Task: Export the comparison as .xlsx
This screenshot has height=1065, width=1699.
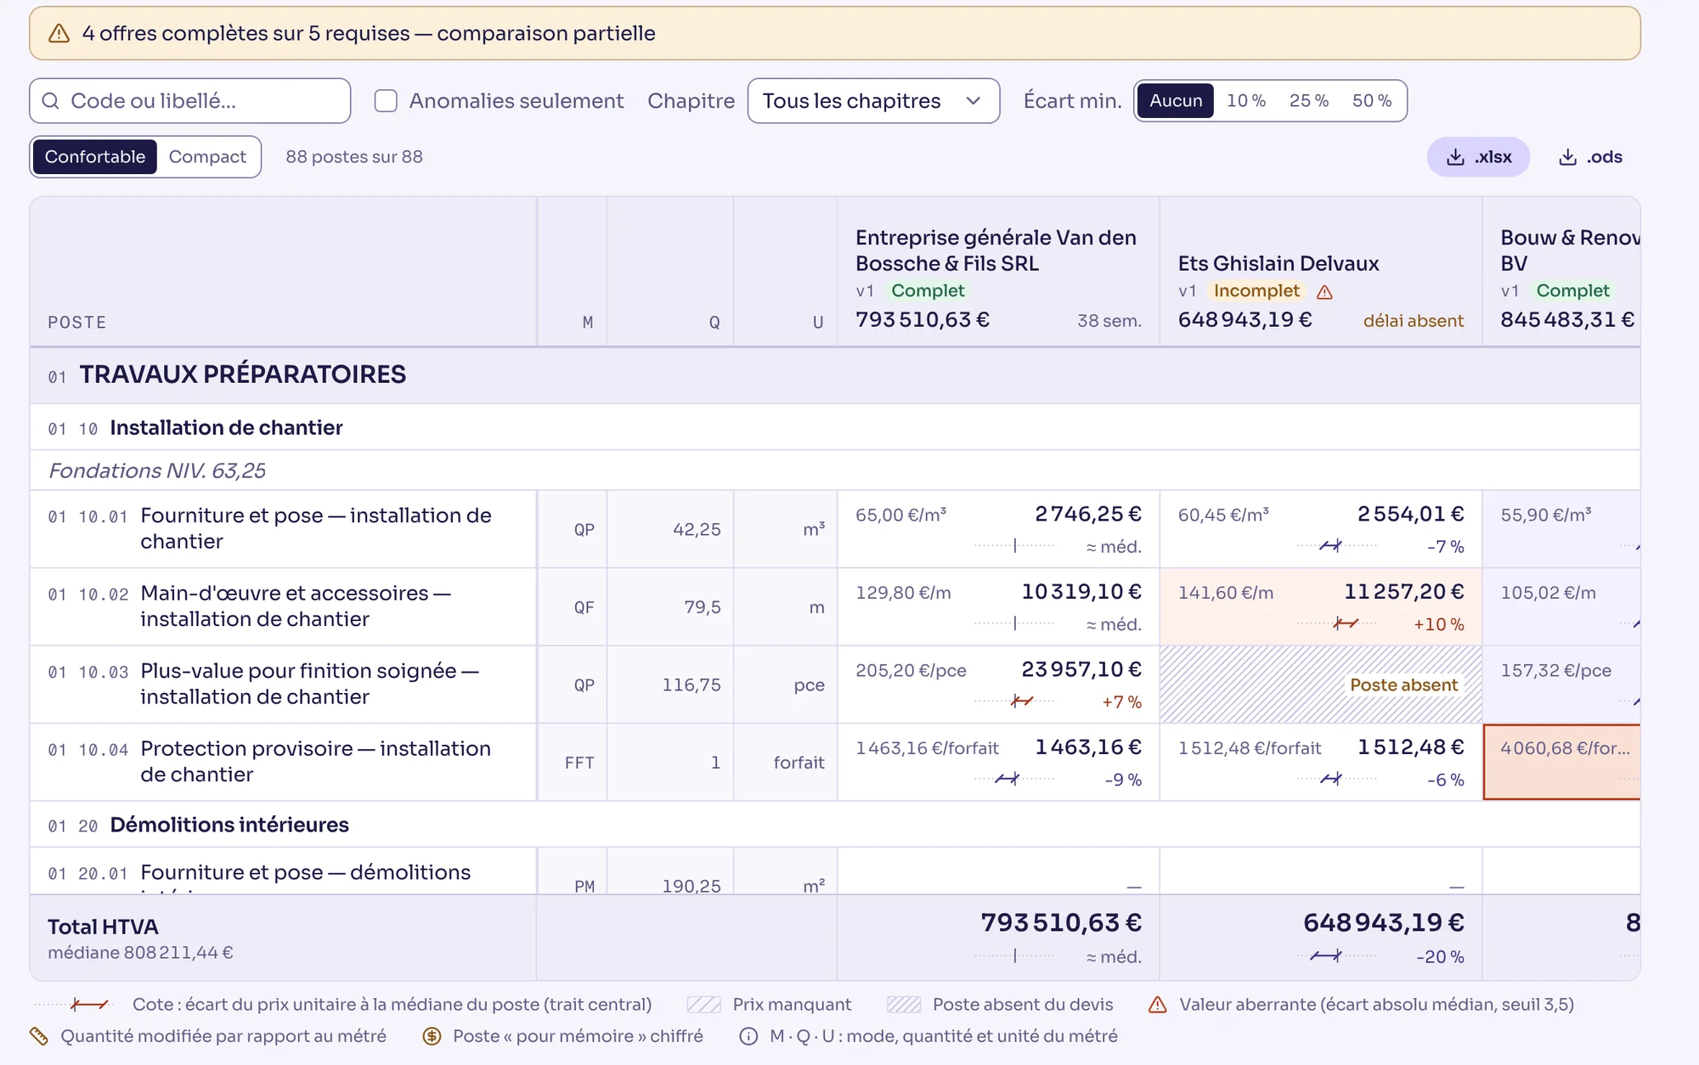Action: [1478, 157]
